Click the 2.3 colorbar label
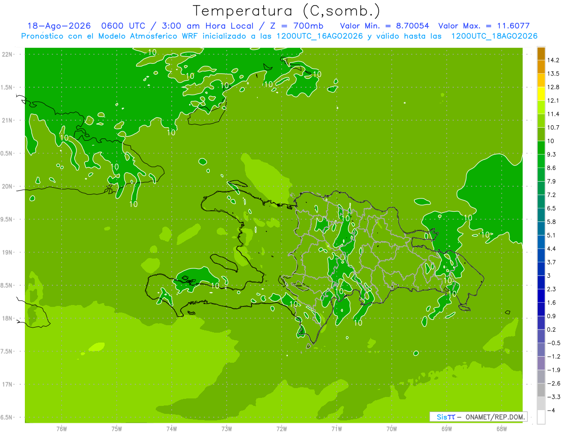 pyautogui.click(x=551, y=289)
